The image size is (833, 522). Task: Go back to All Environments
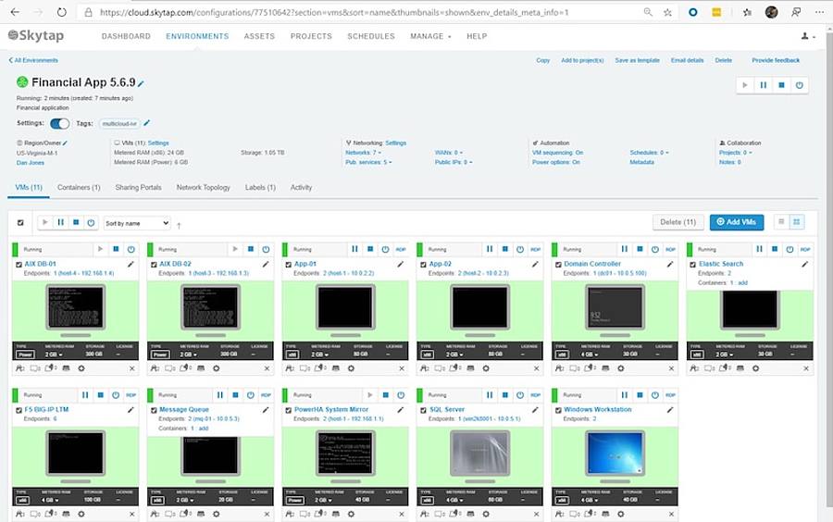pos(33,60)
